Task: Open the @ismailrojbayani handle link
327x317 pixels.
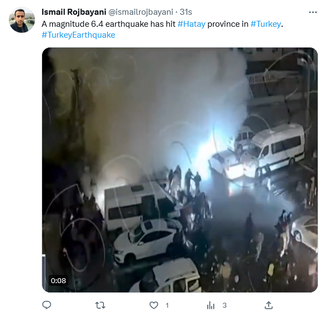Action: pyautogui.click(x=141, y=12)
